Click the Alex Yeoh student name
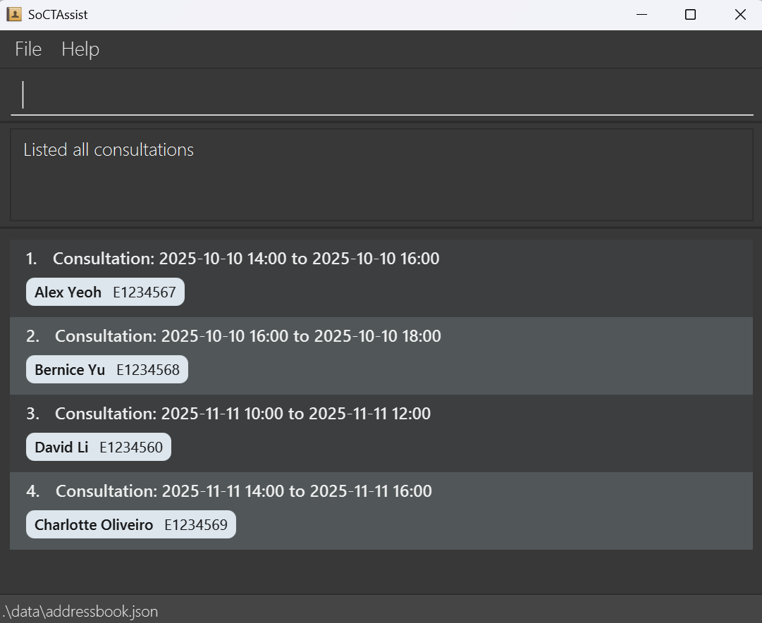This screenshot has width=762, height=623. tap(68, 292)
